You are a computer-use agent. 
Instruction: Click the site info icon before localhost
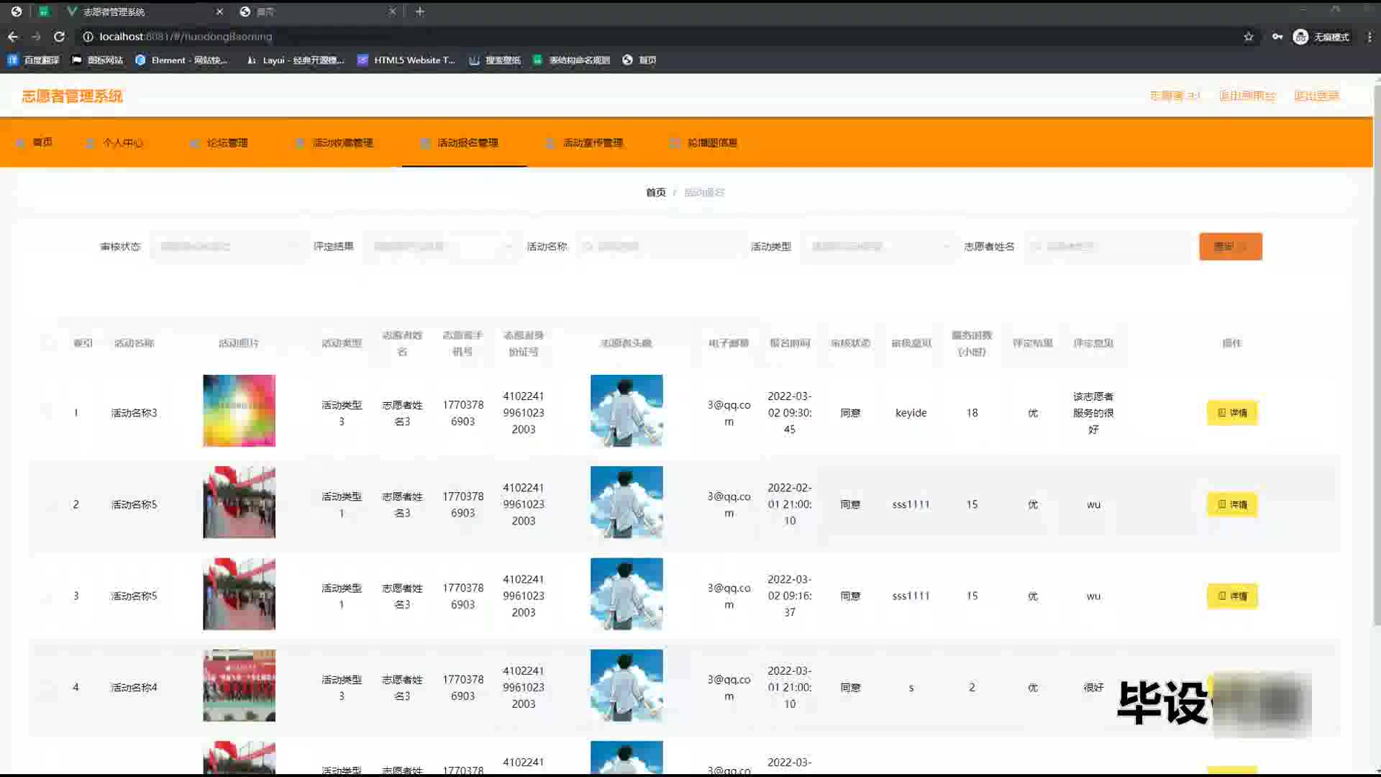click(88, 37)
